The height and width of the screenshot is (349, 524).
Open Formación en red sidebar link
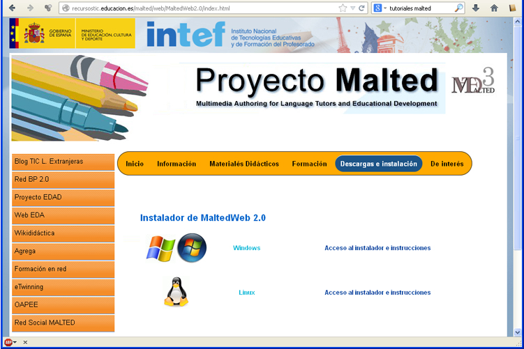(63, 270)
